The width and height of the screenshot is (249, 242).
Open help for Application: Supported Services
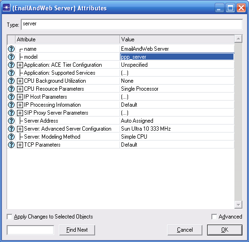[11, 73]
